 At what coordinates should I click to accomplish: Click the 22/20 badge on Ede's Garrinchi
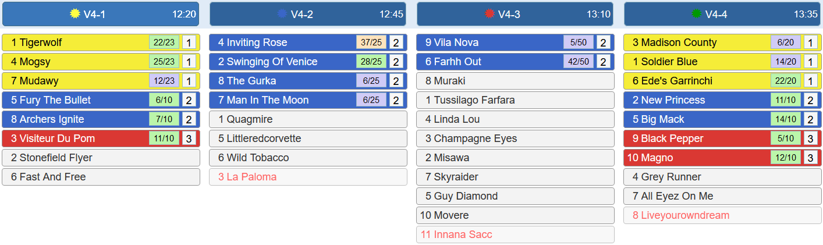tap(786, 81)
